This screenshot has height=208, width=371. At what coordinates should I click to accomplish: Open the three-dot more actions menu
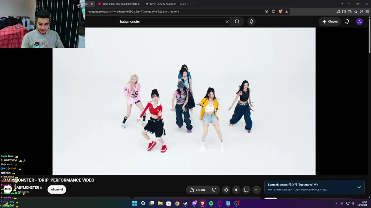point(257,190)
